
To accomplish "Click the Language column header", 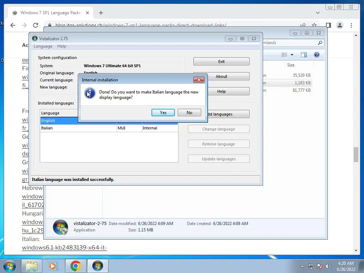I will [59, 113].
